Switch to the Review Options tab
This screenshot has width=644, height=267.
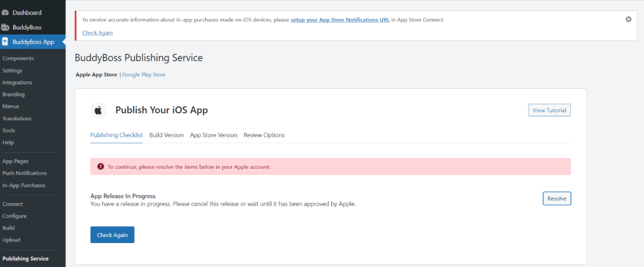264,135
